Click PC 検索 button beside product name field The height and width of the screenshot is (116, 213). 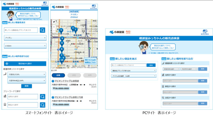click(x=151, y=65)
